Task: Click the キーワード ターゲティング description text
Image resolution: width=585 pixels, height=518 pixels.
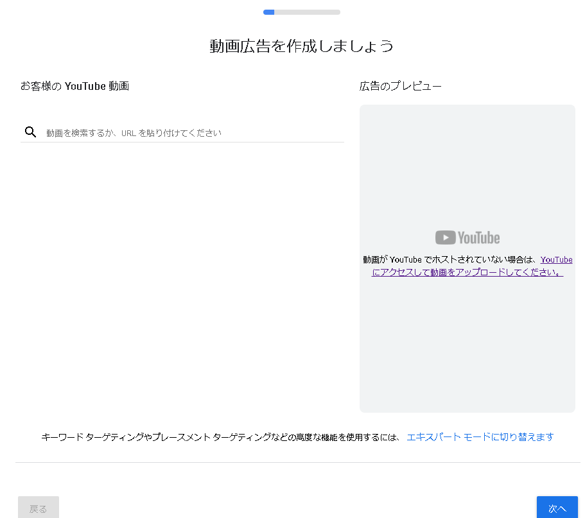Action: [x=220, y=436]
